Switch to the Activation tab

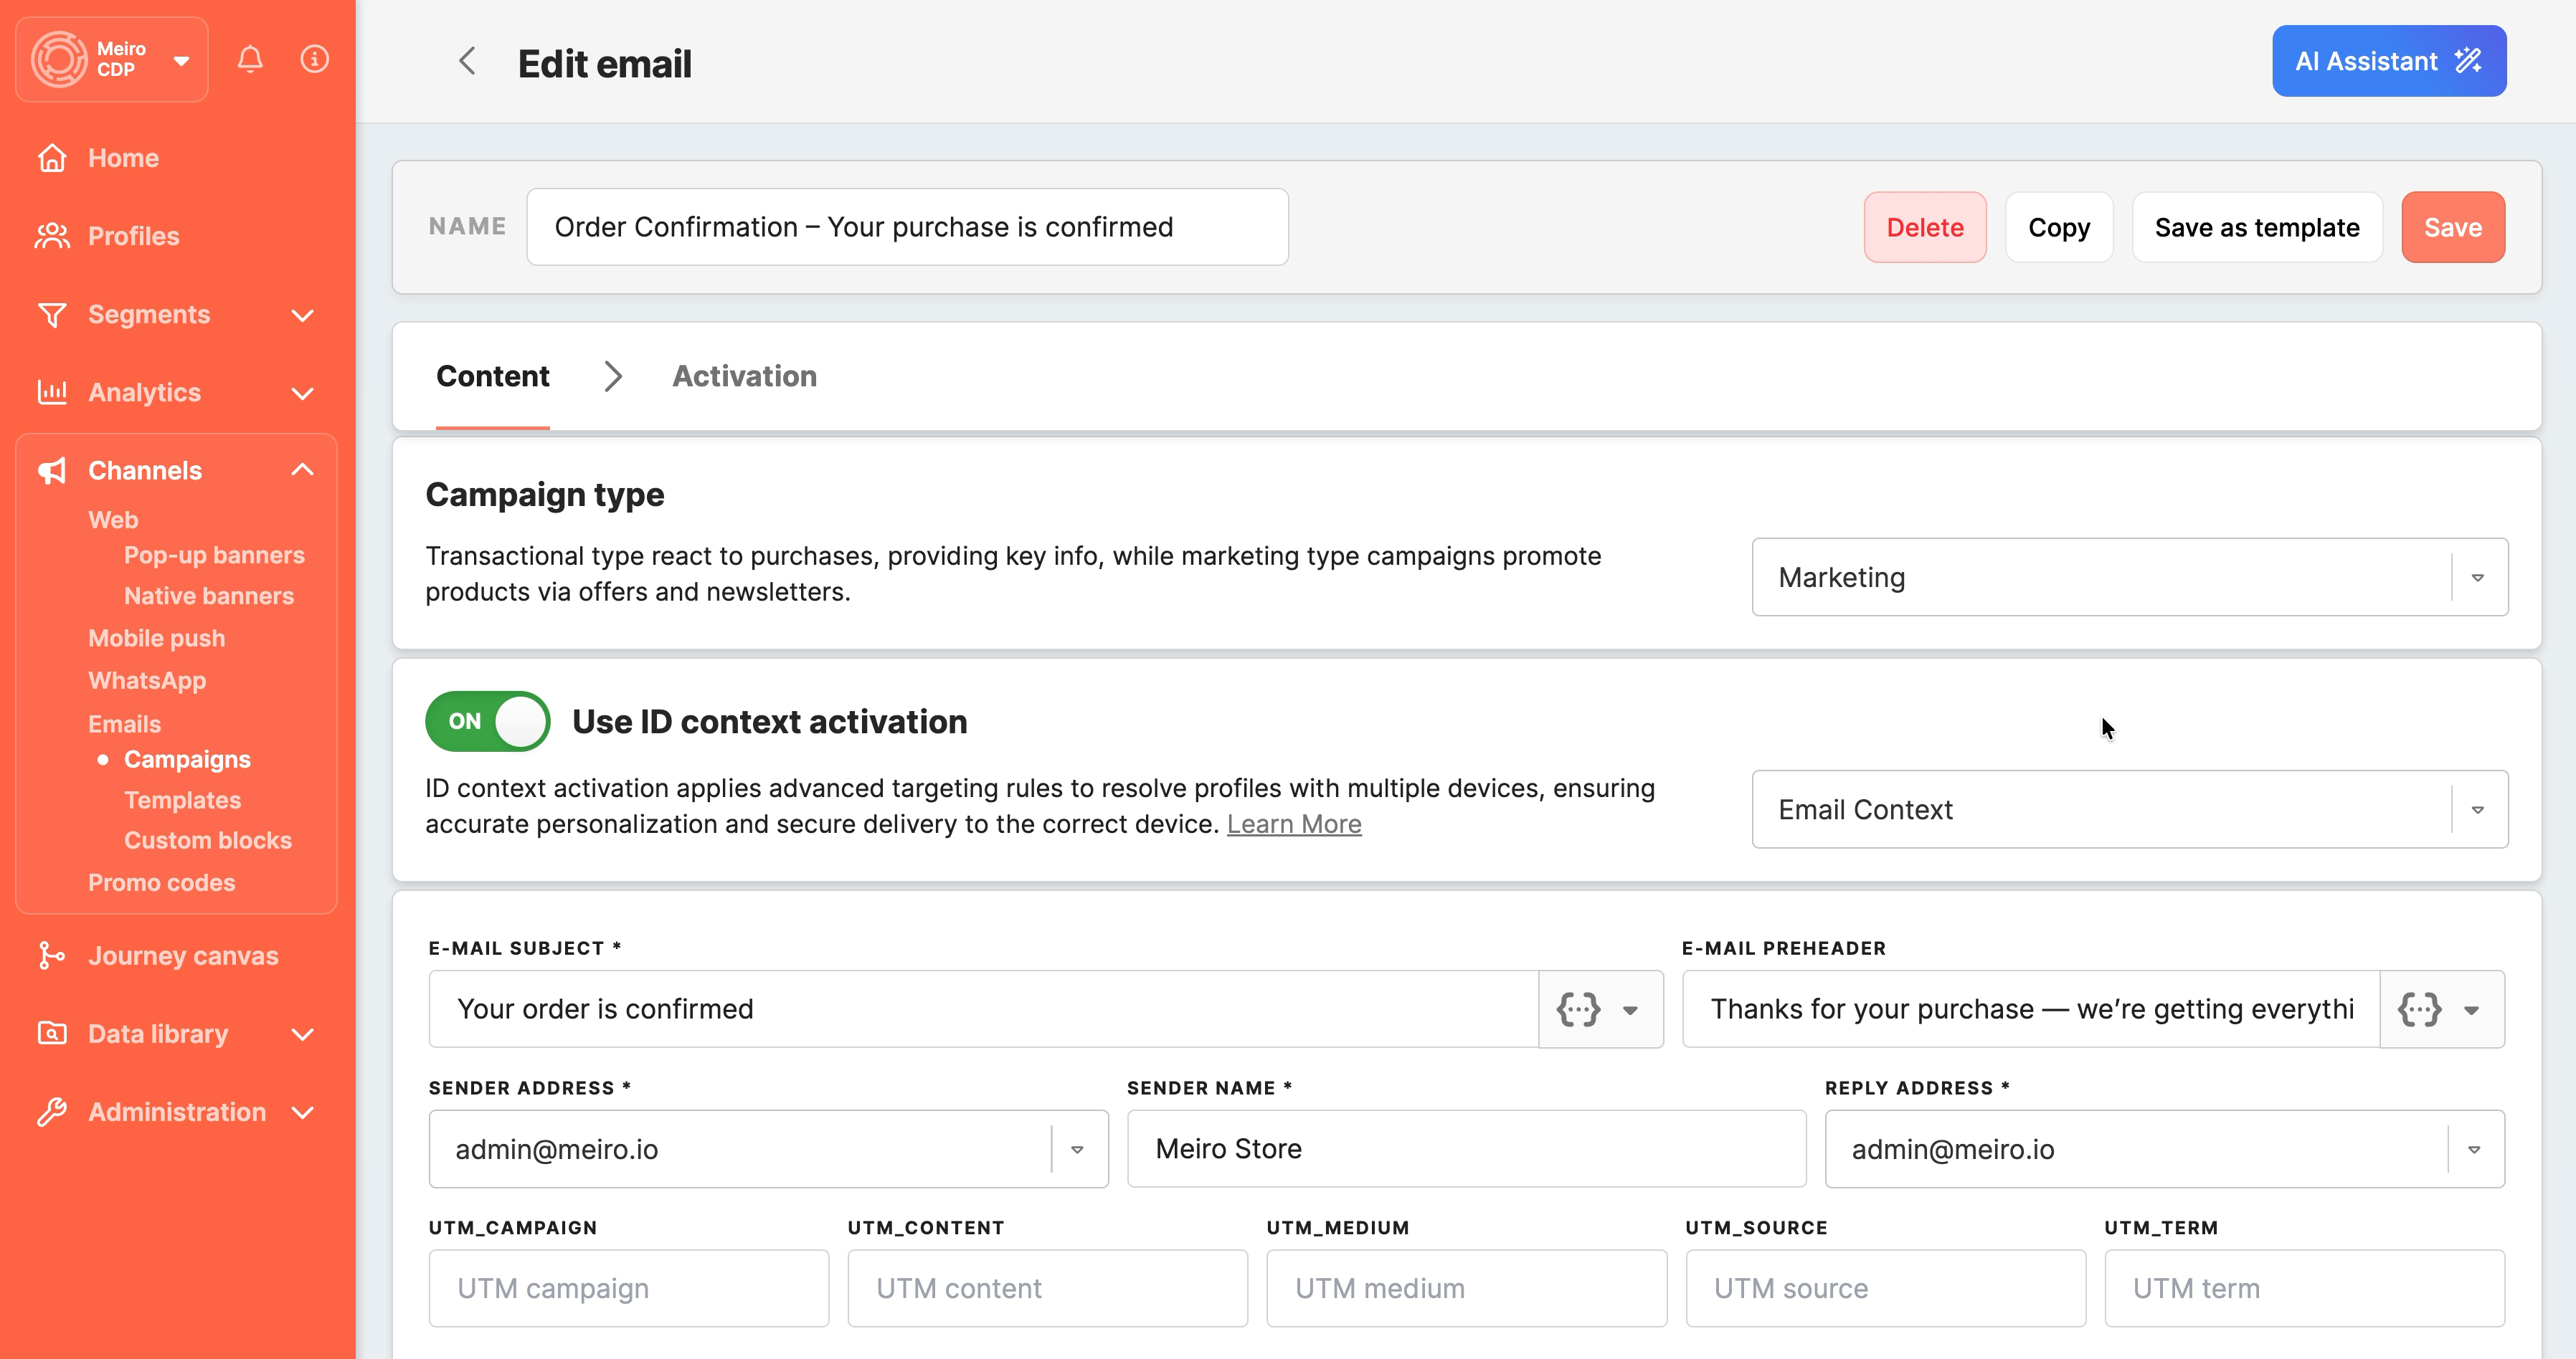[744, 376]
